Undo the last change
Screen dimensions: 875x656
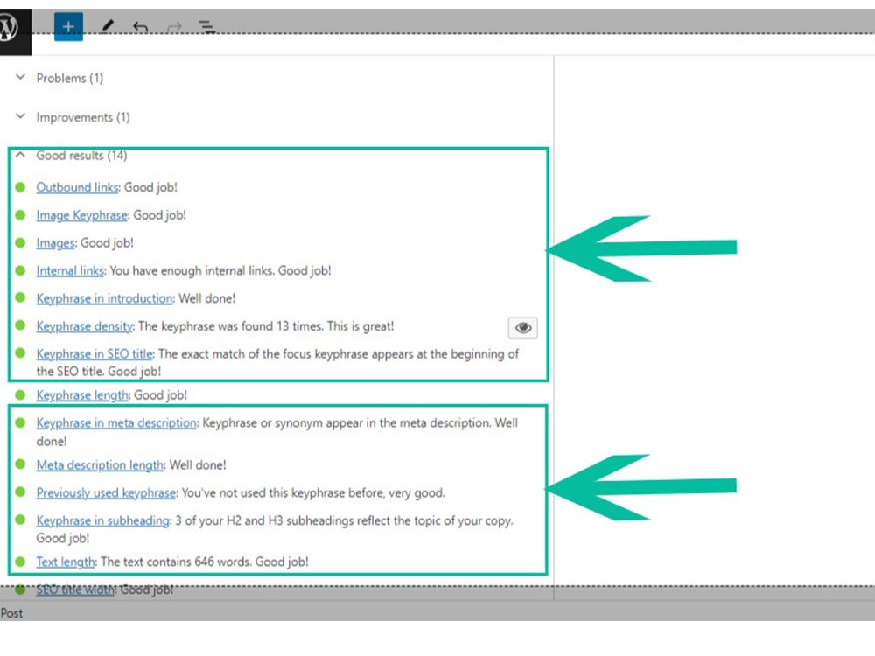(141, 26)
